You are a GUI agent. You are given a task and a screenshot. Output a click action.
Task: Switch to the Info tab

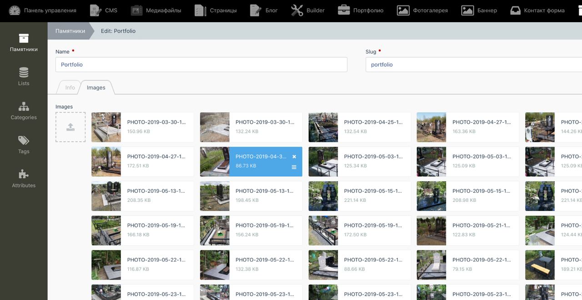click(70, 88)
